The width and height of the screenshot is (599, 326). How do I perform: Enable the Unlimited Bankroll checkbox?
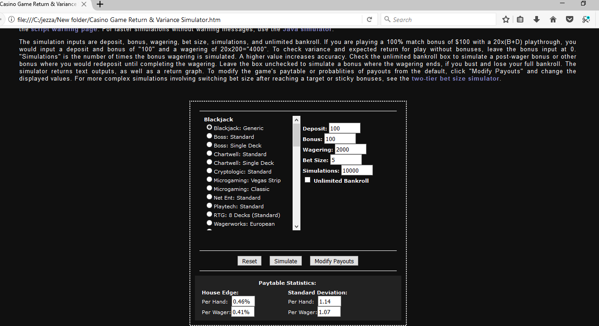(x=308, y=180)
